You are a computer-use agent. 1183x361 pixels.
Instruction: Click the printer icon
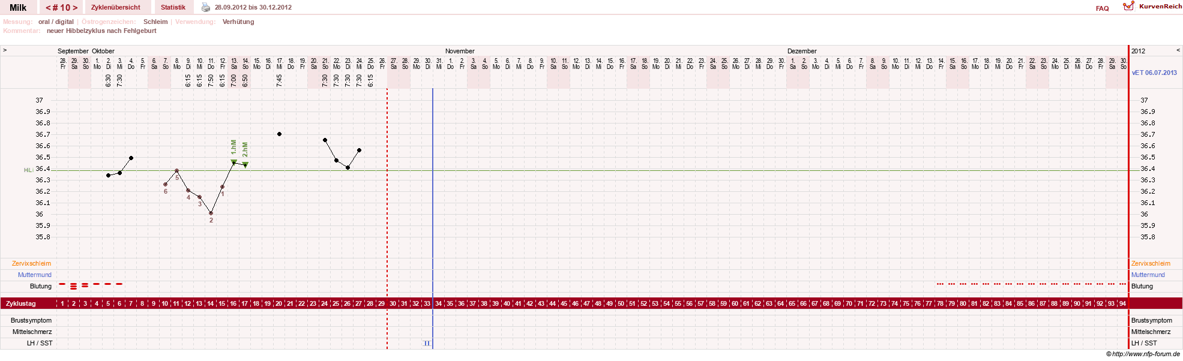[206, 7]
